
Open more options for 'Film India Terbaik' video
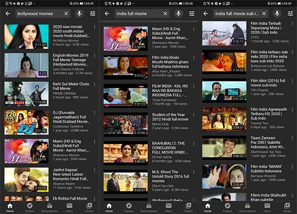(292, 24)
